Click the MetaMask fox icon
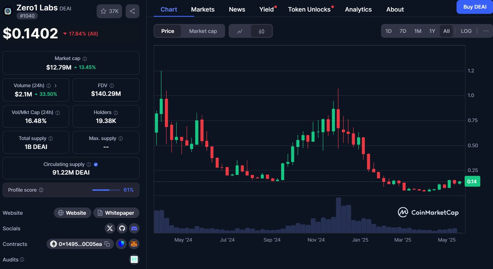Viewport: 493px width, 269px height. [x=134, y=244]
